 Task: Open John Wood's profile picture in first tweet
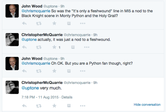12,11
